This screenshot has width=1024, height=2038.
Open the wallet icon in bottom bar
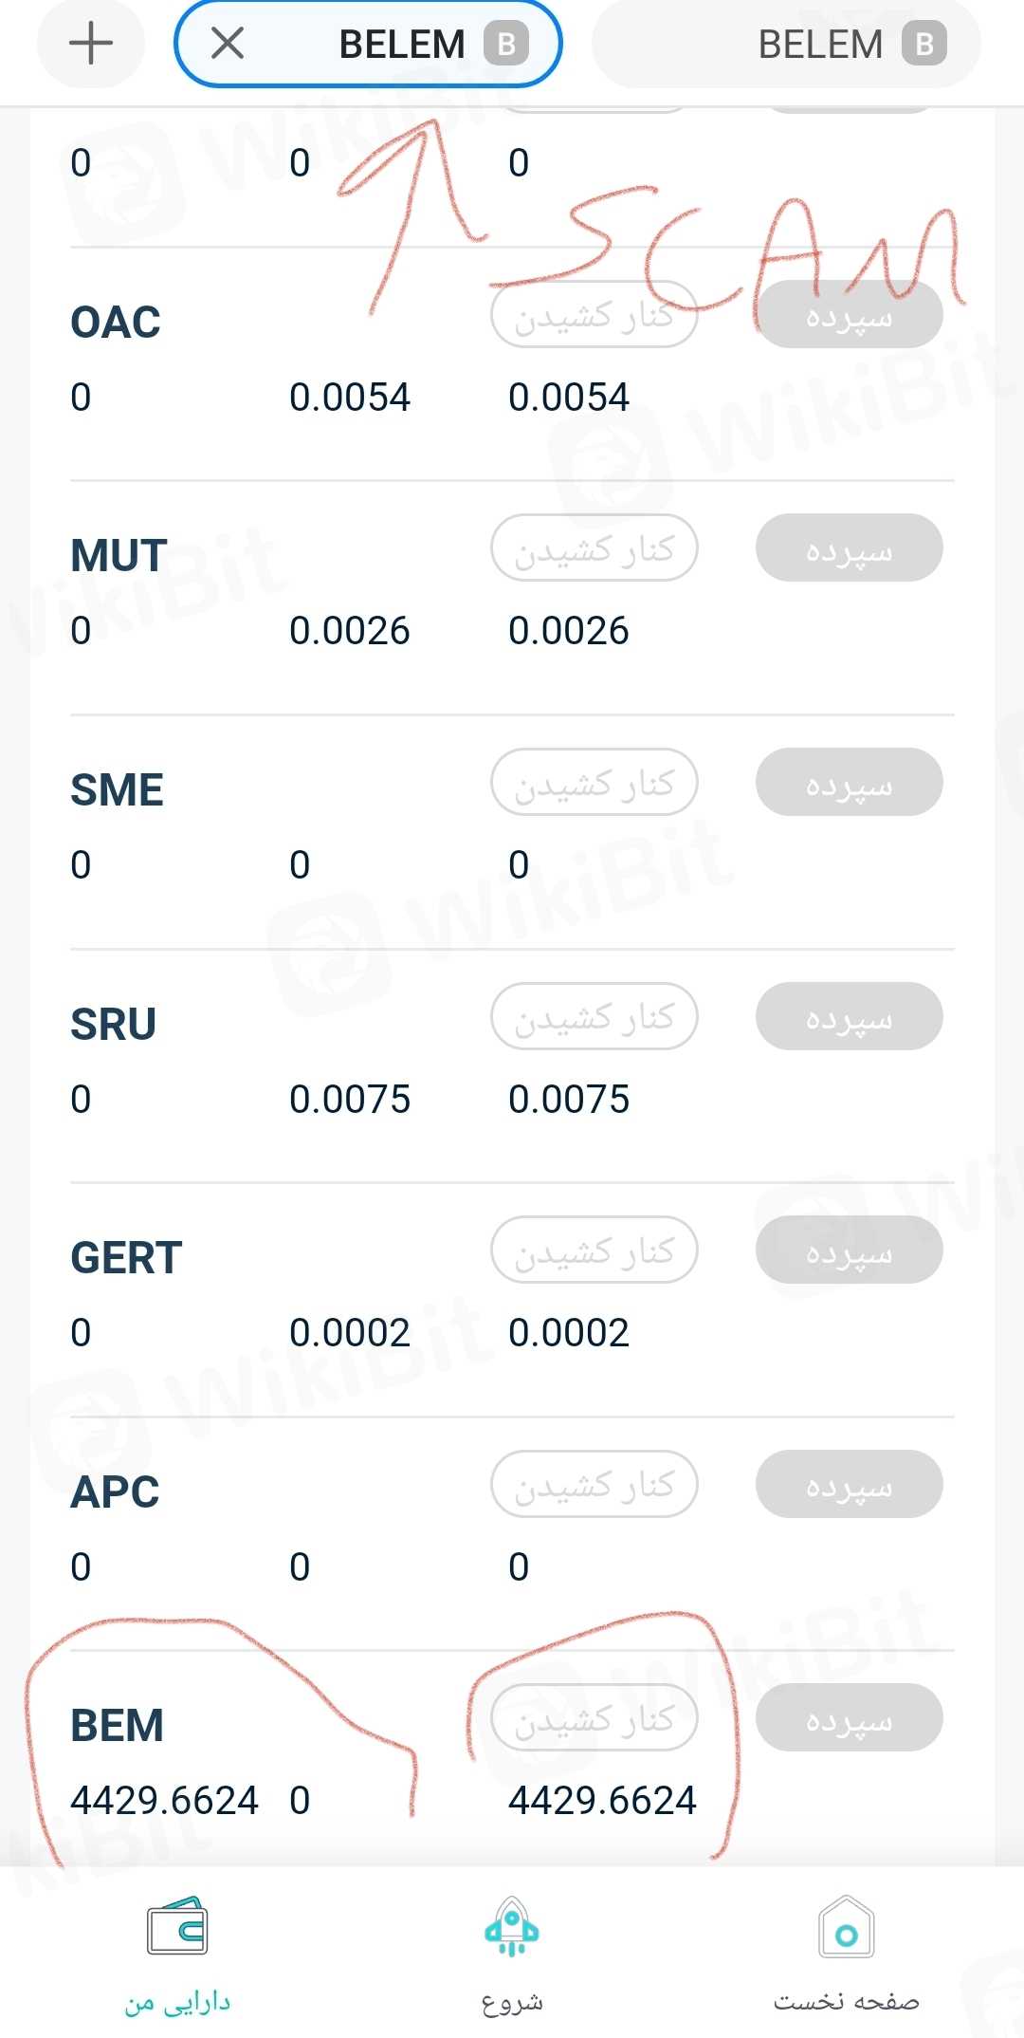tap(177, 1928)
